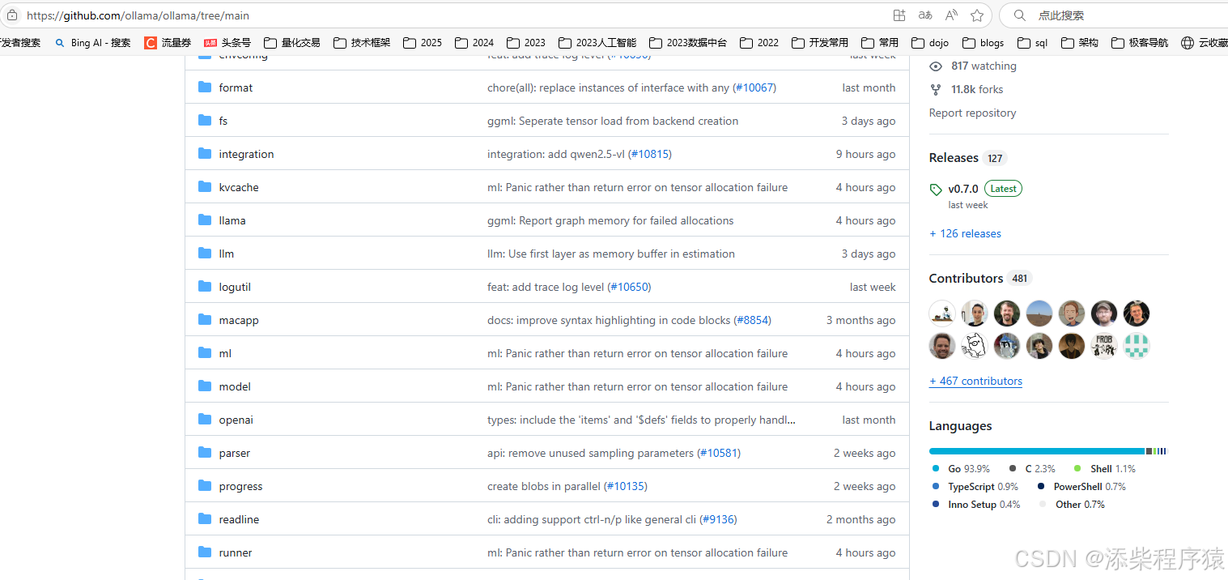Click the kvcache folder icon
The height and width of the screenshot is (580, 1228).
point(205,186)
